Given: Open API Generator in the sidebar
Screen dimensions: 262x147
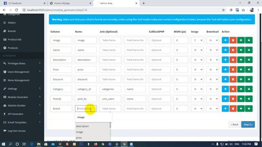Looking at the screenshot, I should 22,114.
